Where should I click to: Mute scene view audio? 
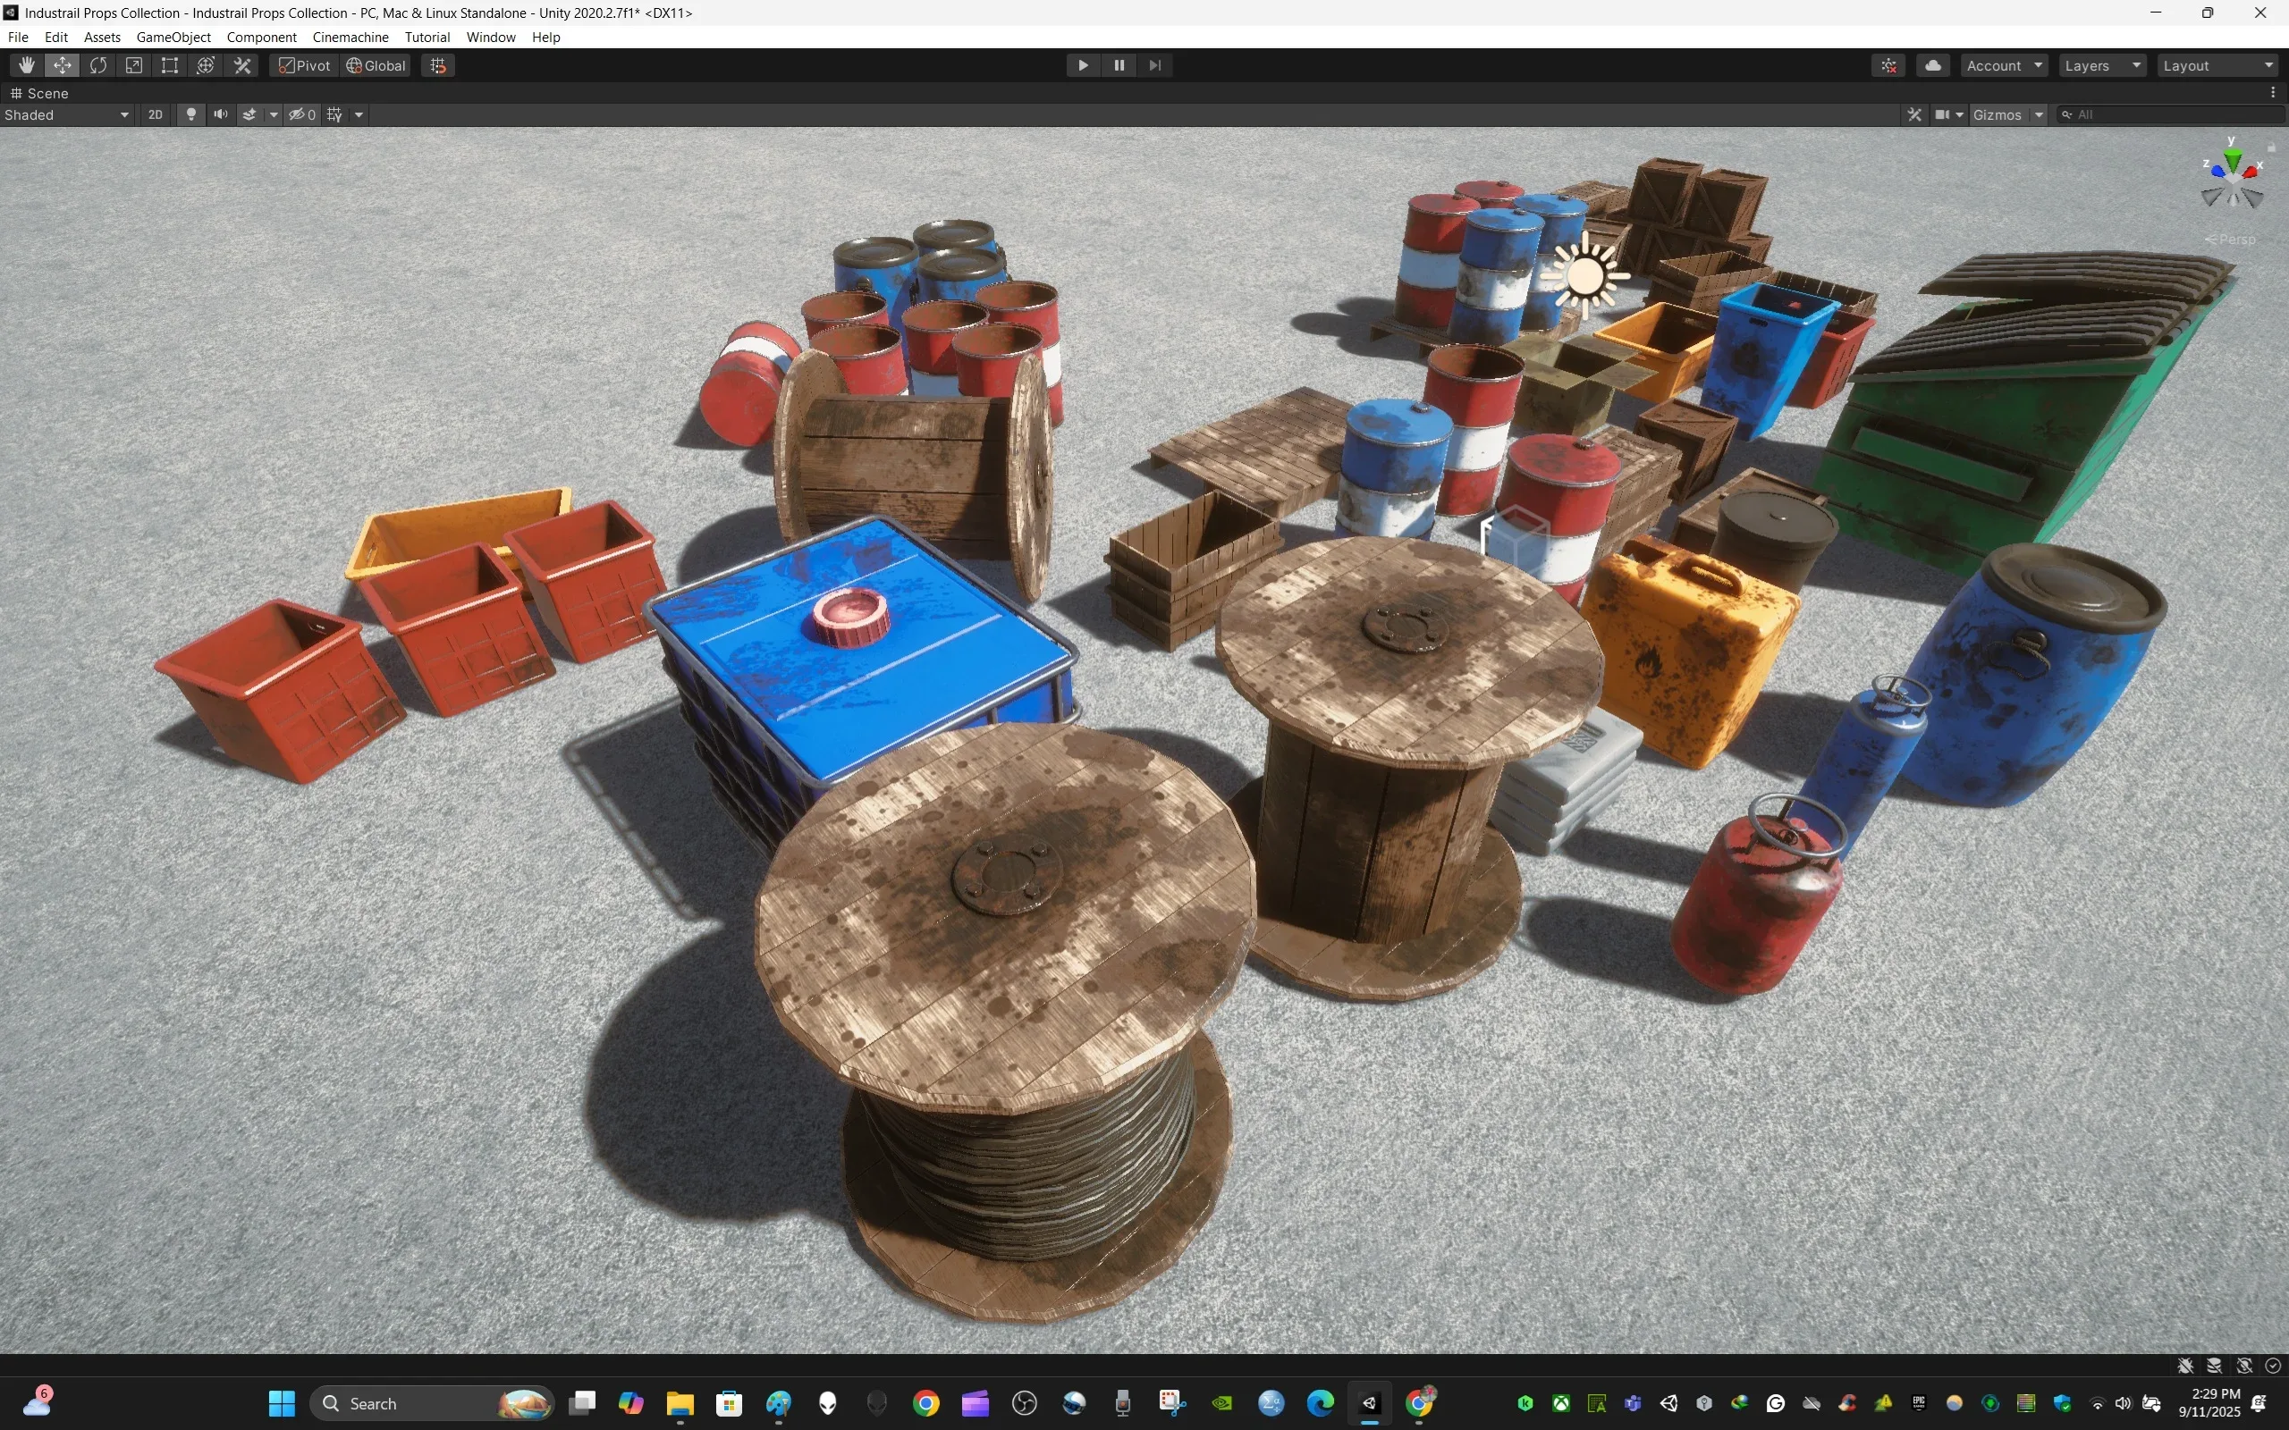coord(220,114)
